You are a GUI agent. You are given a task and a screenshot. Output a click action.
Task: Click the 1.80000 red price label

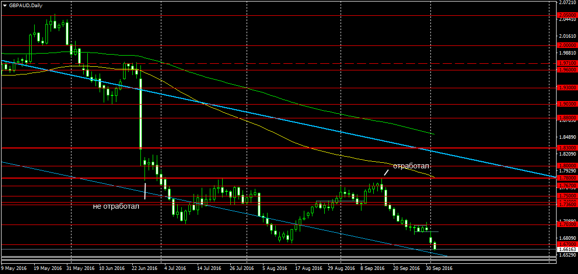(x=567, y=166)
